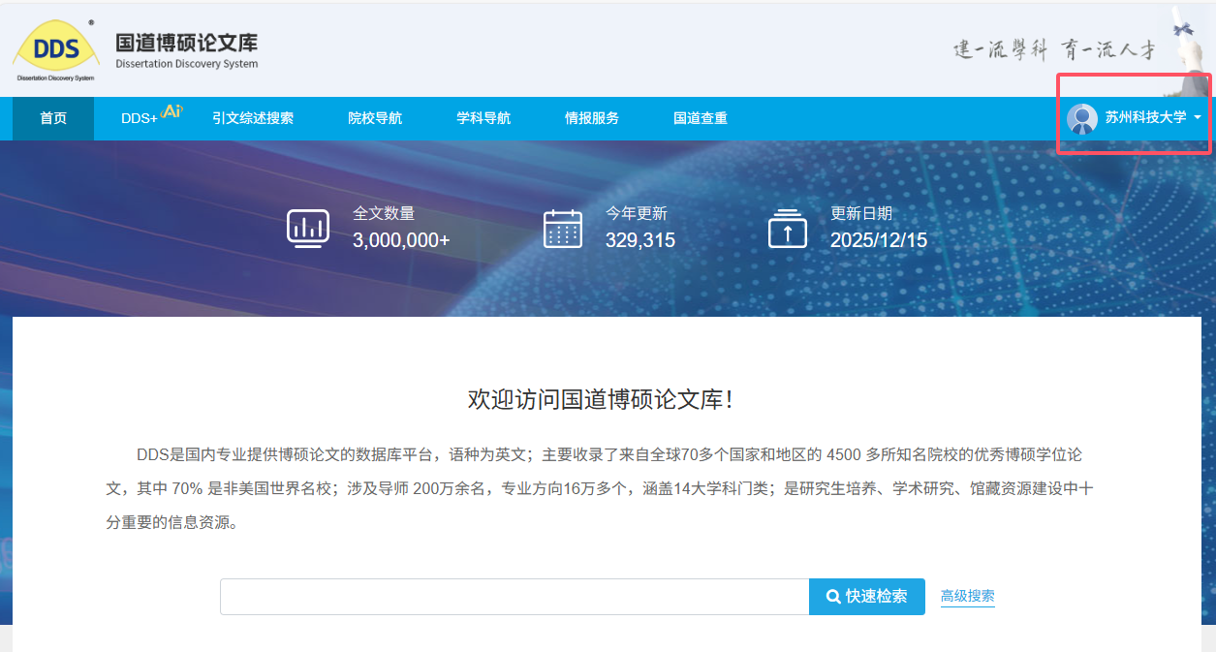Image resolution: width=1216 pixels, height=652 pixels.
Task: Expand the dropdown arrow next to 苏州科技大学
Action: coord(1199,118)
